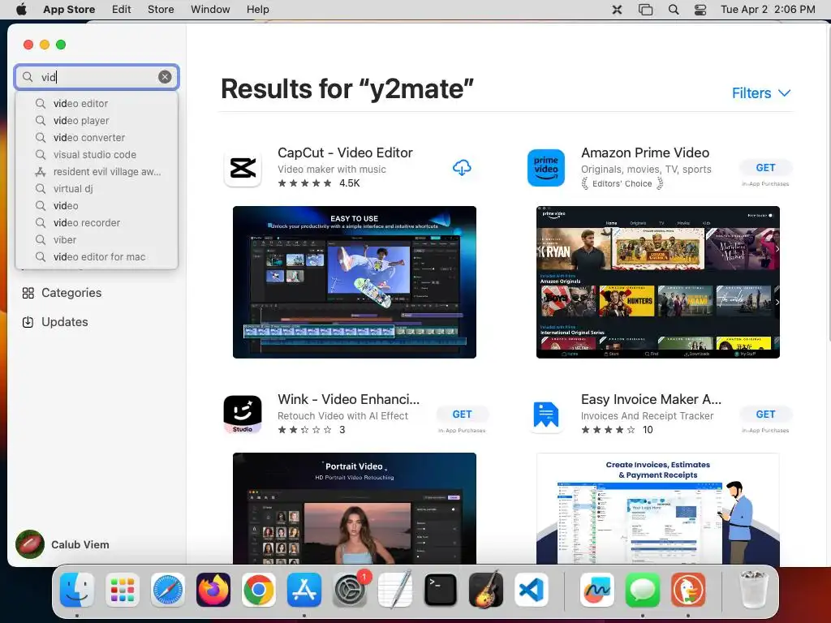Viewport: 831px width, 623px height.
Task: Click the X-shaped menu bar icon
Action: click(x=617, y=10)
